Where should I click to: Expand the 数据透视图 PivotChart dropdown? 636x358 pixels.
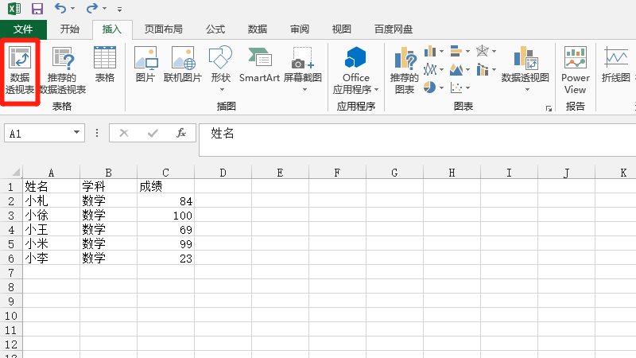(525, 89)
